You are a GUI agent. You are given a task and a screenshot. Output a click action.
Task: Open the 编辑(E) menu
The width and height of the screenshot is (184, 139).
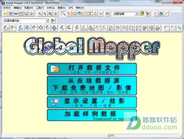(17, 8)
